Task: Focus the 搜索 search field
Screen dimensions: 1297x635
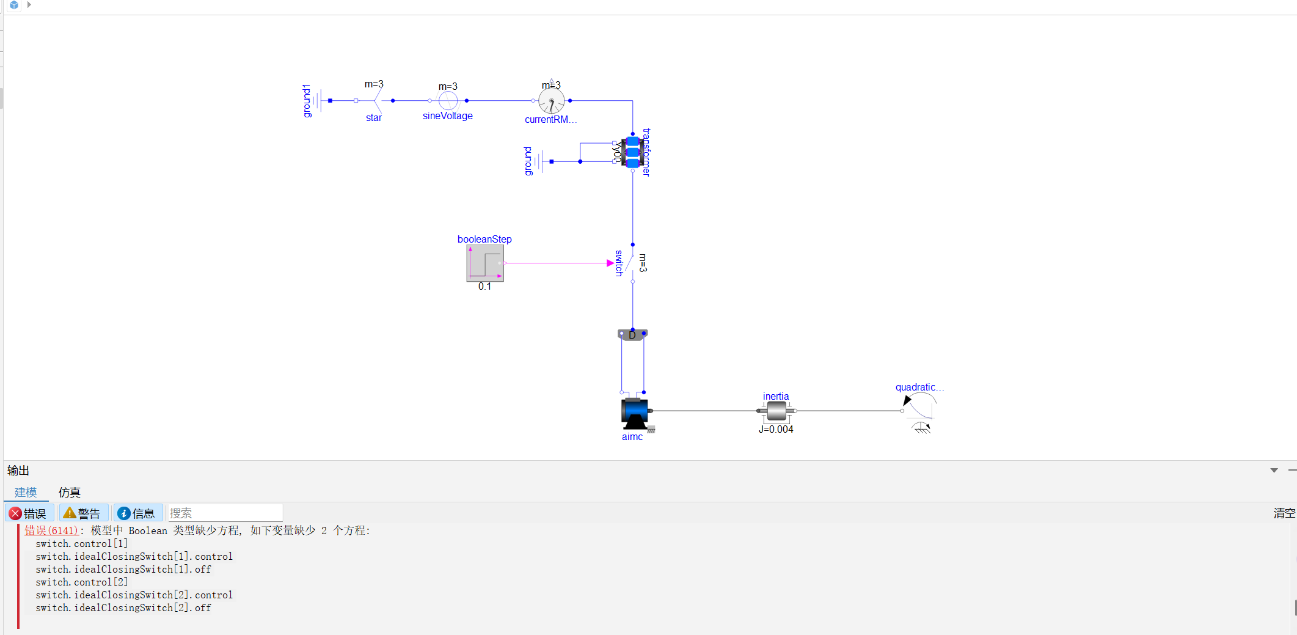Action: [225, 513]
